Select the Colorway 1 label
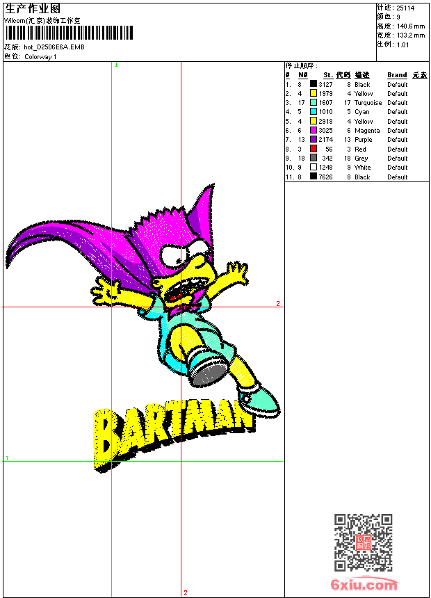431x598 pixels. click(x=40, y=57)
